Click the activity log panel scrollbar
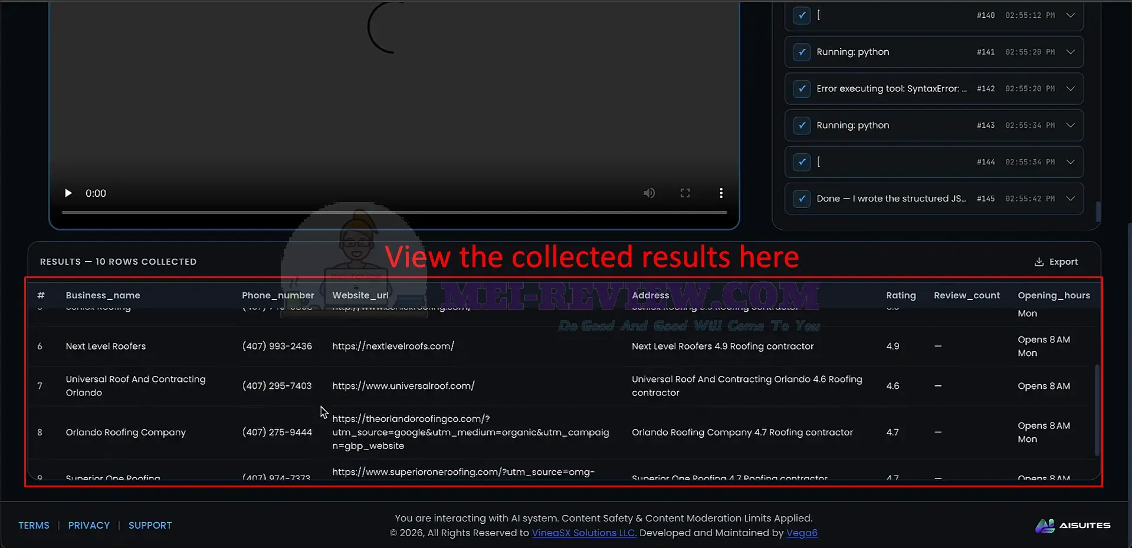 click(x=1098, y=212)
